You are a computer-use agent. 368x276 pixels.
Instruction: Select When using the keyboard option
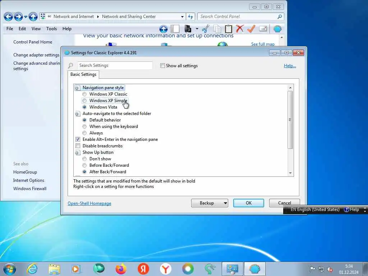tap(84, 126)
